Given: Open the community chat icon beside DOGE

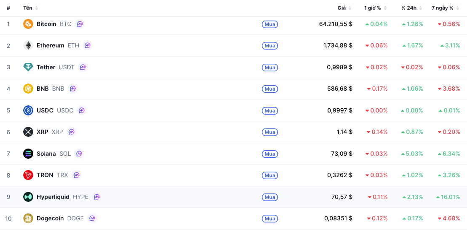Looking at the screenshot, I should coord(92,218).
